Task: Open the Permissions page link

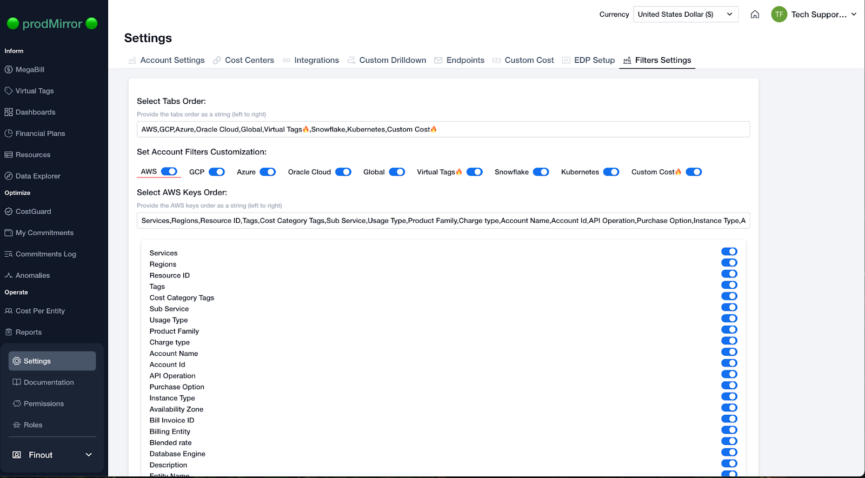Action: point(44,404)
